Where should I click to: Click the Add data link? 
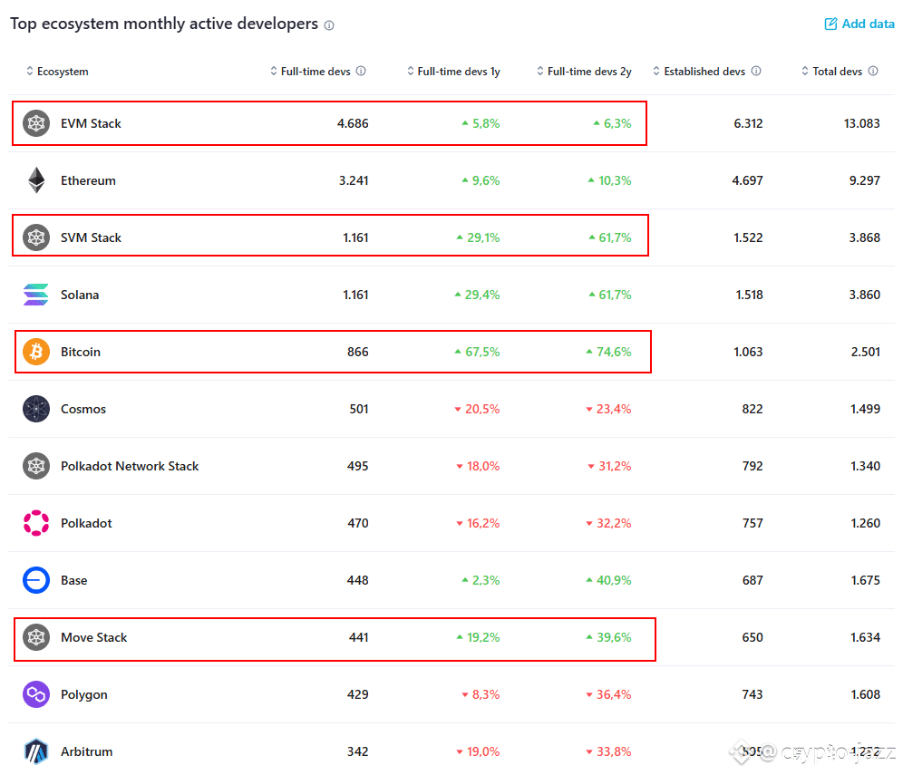point(859,24)
